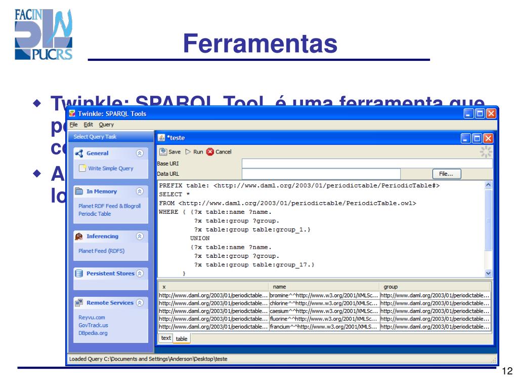518x389 pixels.
Task: Click the caesium name cell
Action: [x=324, y=312]
